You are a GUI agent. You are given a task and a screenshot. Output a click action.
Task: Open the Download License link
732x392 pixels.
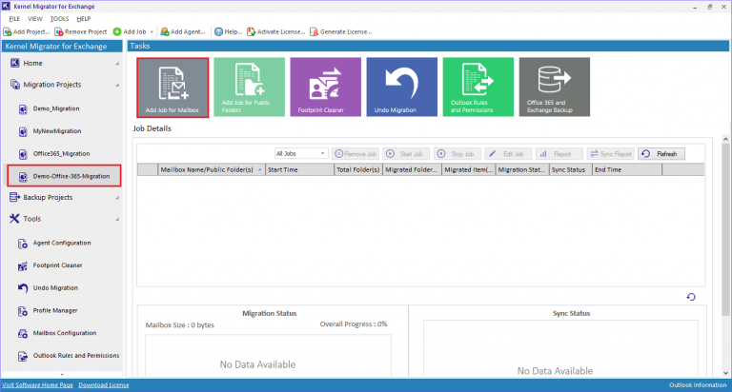(x=104, y=385)
